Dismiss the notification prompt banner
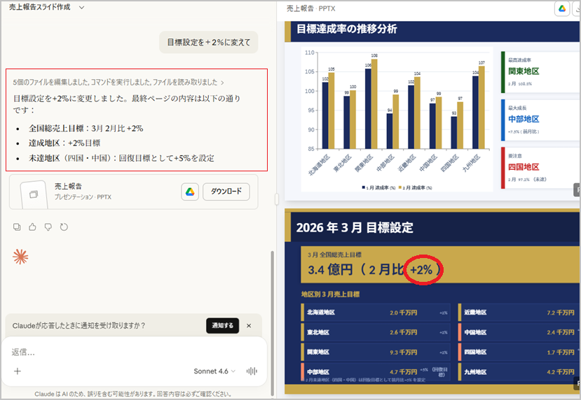This screenshot has width=581, height=400. click(248, 325)
